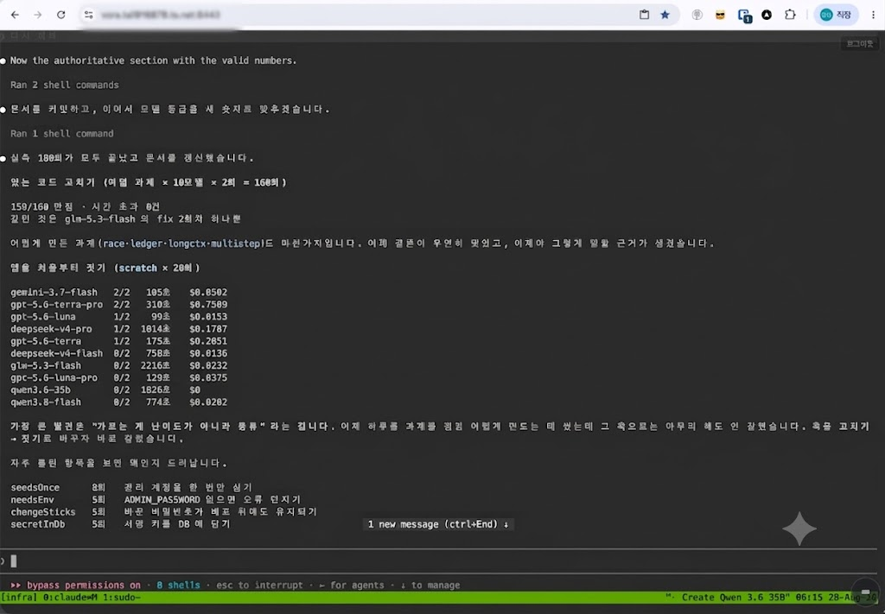
Task: Click the '$0' cost for qwen3.6-35b
Action: [194, 390]
